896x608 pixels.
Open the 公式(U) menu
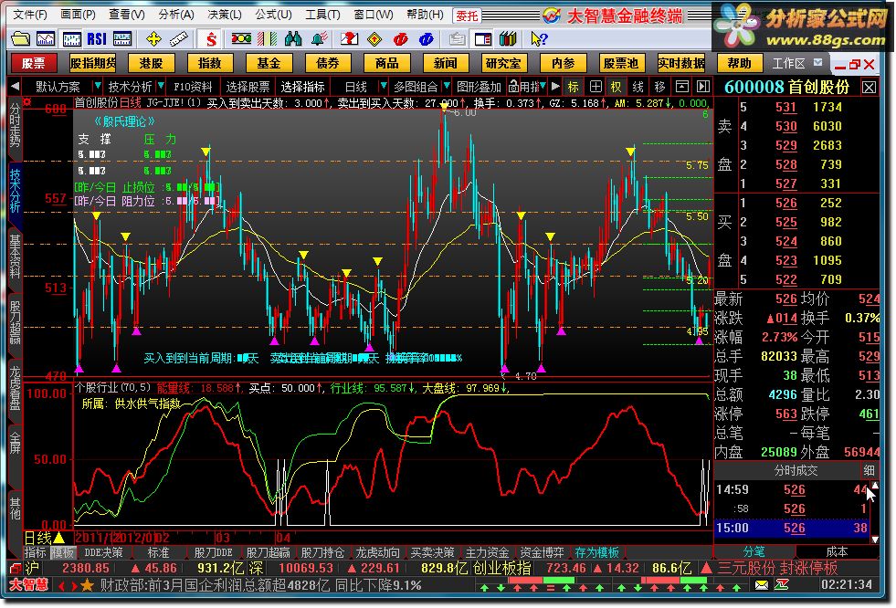pos(273,15)
